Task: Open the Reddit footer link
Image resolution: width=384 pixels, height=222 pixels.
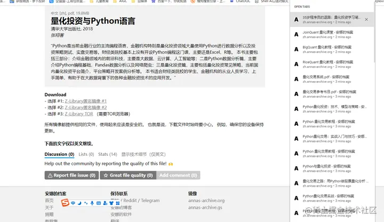Action: click(130, 201)
